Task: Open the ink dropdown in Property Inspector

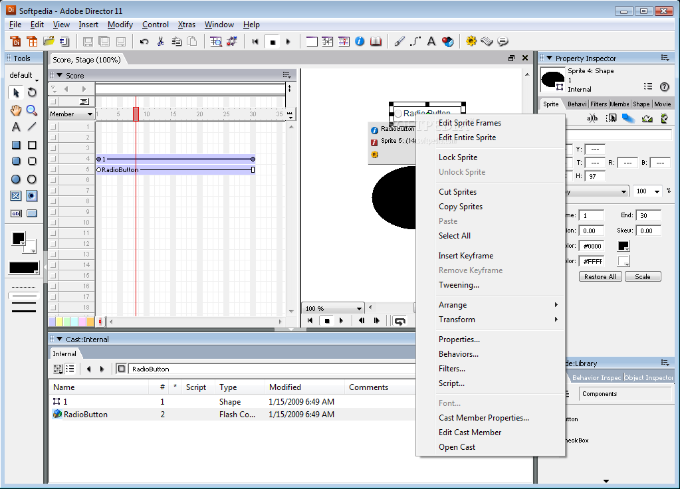Action: point(623,191)
